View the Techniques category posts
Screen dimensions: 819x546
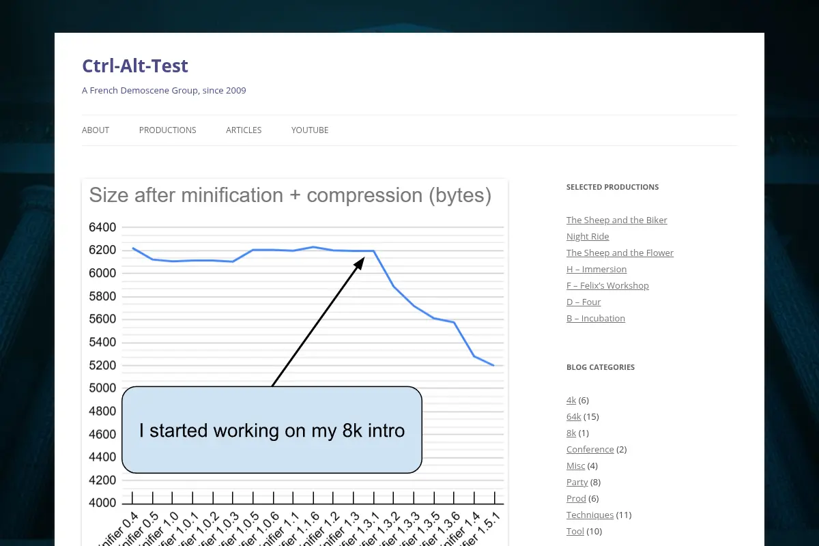coord(590,515)
